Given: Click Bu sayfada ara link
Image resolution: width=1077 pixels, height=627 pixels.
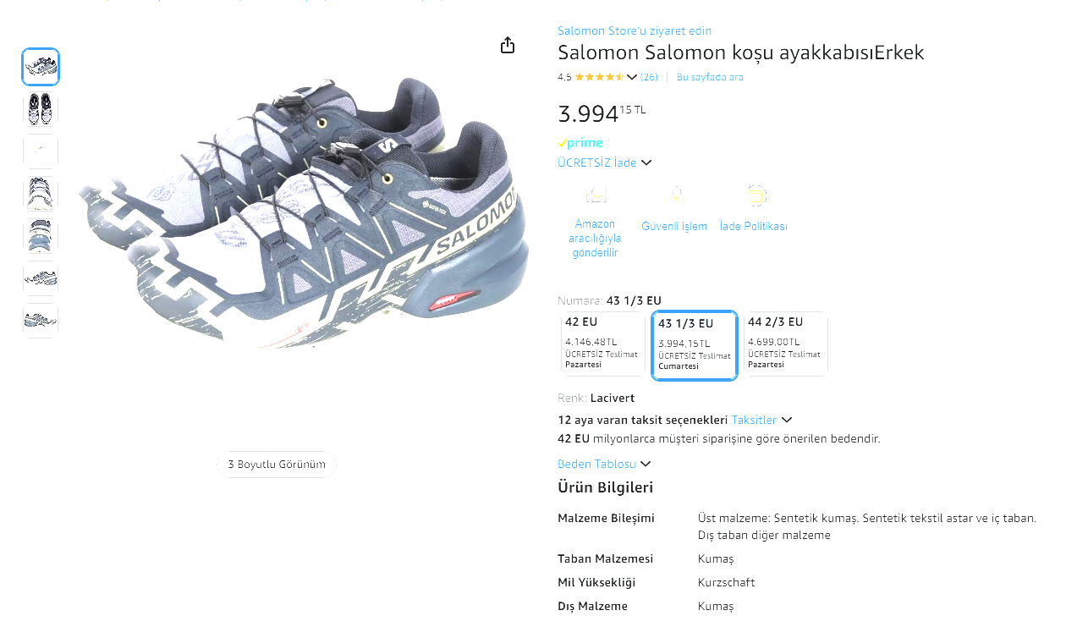Looking at the screenshot, I should pyautogui.click(x=710, y=77).
